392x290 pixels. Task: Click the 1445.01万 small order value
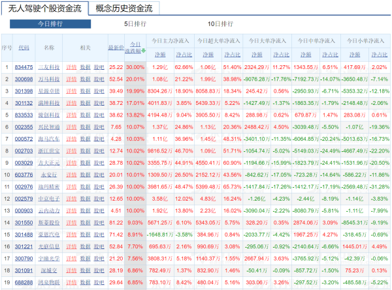(355, 246)
